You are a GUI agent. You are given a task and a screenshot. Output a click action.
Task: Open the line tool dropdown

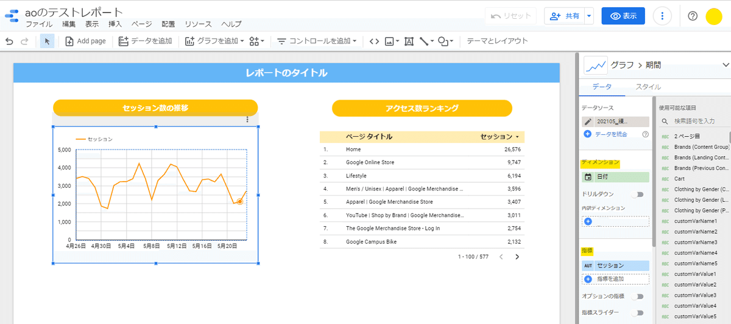tap(426, 41)
